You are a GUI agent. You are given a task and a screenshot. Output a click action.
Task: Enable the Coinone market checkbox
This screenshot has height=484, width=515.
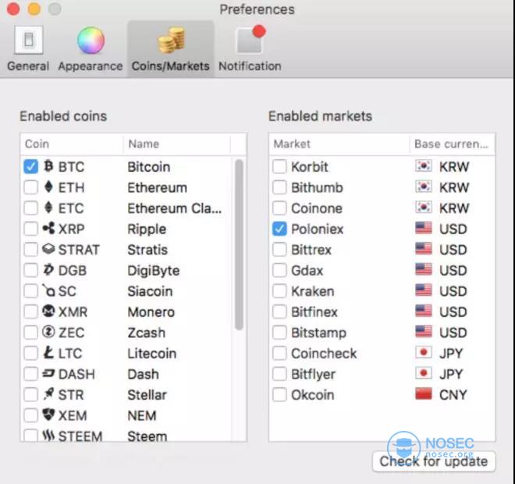279,208
